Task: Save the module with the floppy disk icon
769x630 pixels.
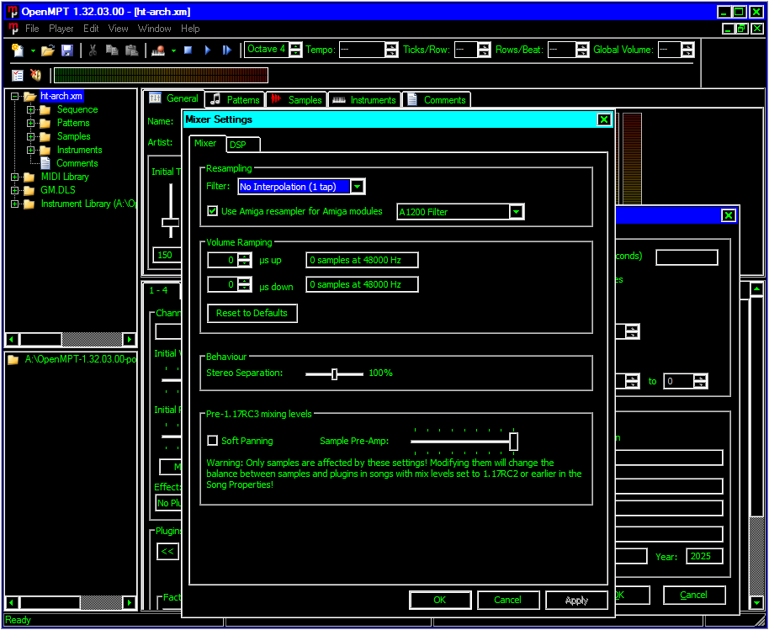Action: pos(66,50)
